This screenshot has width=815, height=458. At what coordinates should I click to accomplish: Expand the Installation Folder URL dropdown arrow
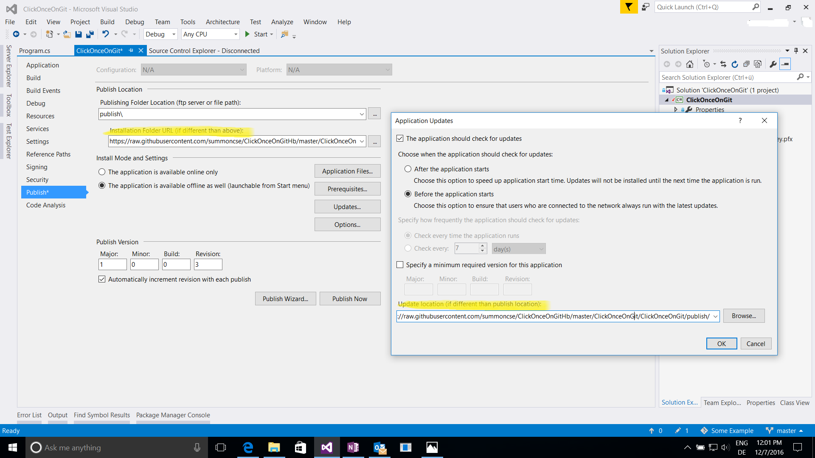362,141
